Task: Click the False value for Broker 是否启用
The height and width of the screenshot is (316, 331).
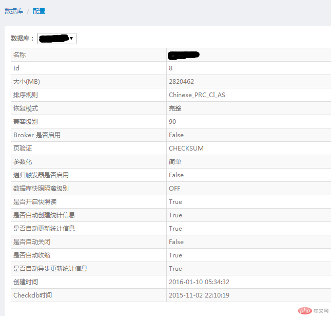Action: pos(176,135)
